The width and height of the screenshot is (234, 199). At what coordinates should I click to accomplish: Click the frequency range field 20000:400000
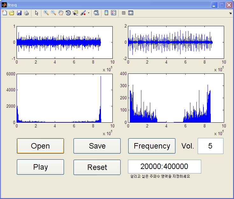tap(165, 166)
